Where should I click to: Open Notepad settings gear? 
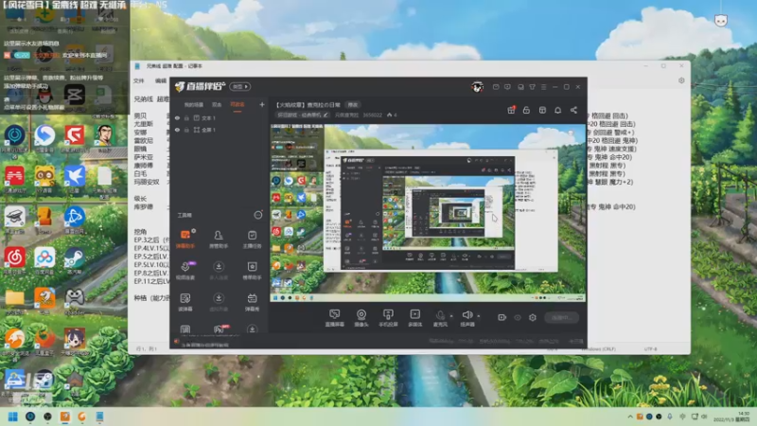click(x=681, y=80)
